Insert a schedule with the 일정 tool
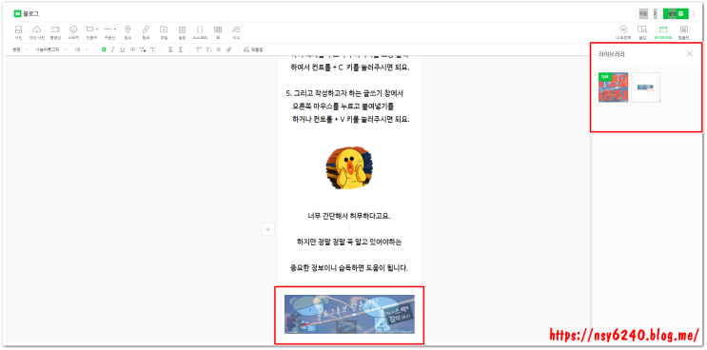The height and width of the screenshot is (350, 707). [x=182, y=32]
